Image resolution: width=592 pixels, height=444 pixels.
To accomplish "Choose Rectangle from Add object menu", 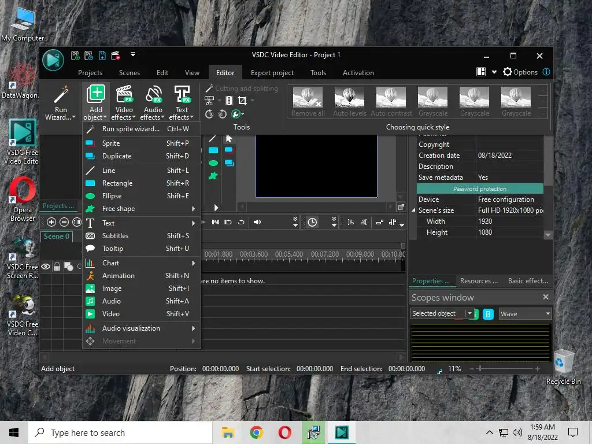I will tap(142, 183).
